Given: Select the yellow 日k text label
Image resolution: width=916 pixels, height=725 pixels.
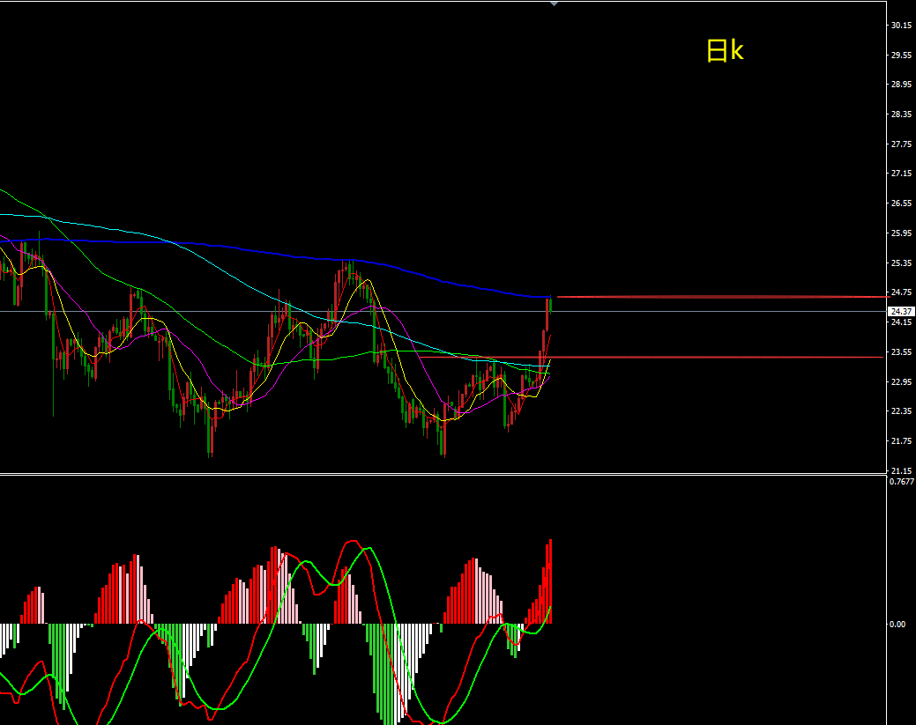Looking at the screenshot, I should (x=725, y=51).
